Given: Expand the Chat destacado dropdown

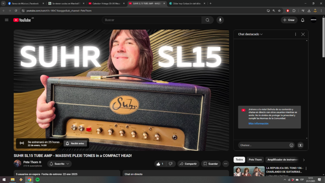Looking at the screenshot, I should coord(250,34).
